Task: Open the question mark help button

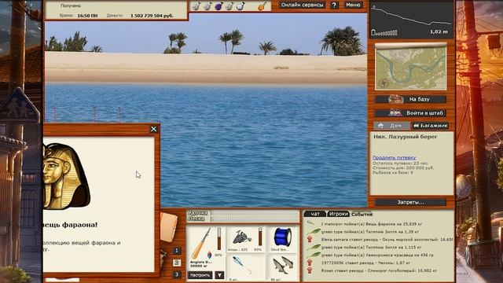Action: pos(334,5)
